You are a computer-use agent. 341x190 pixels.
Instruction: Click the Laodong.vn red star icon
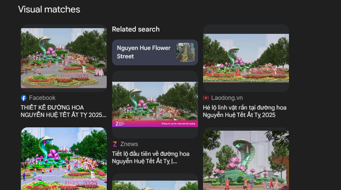206,98
